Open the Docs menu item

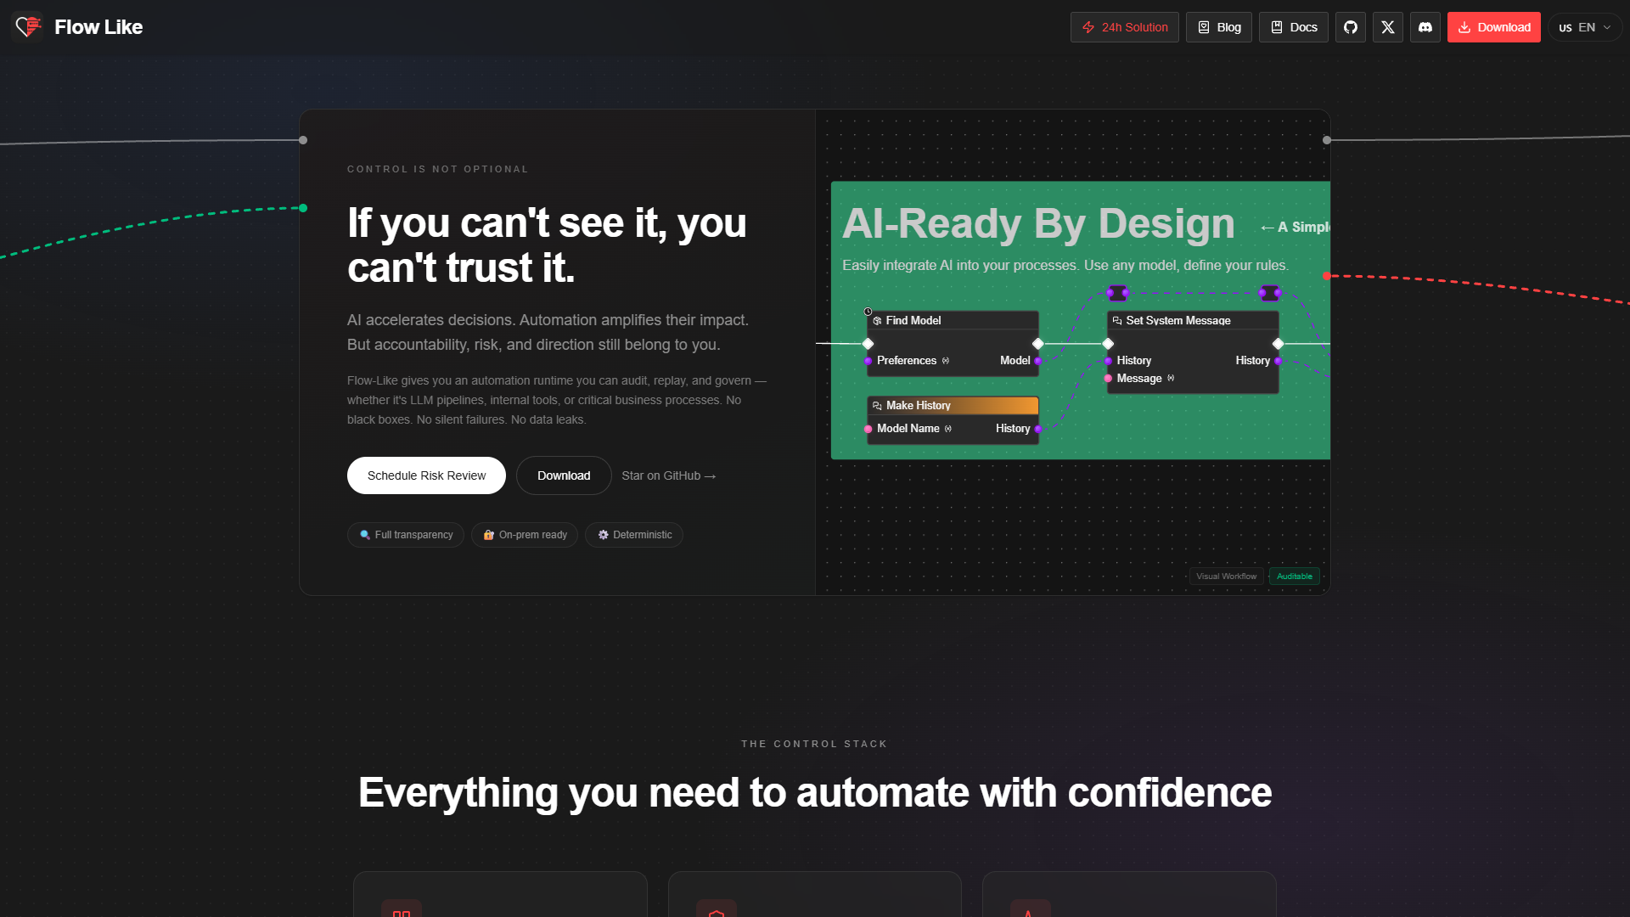(x=1293, y=27)
